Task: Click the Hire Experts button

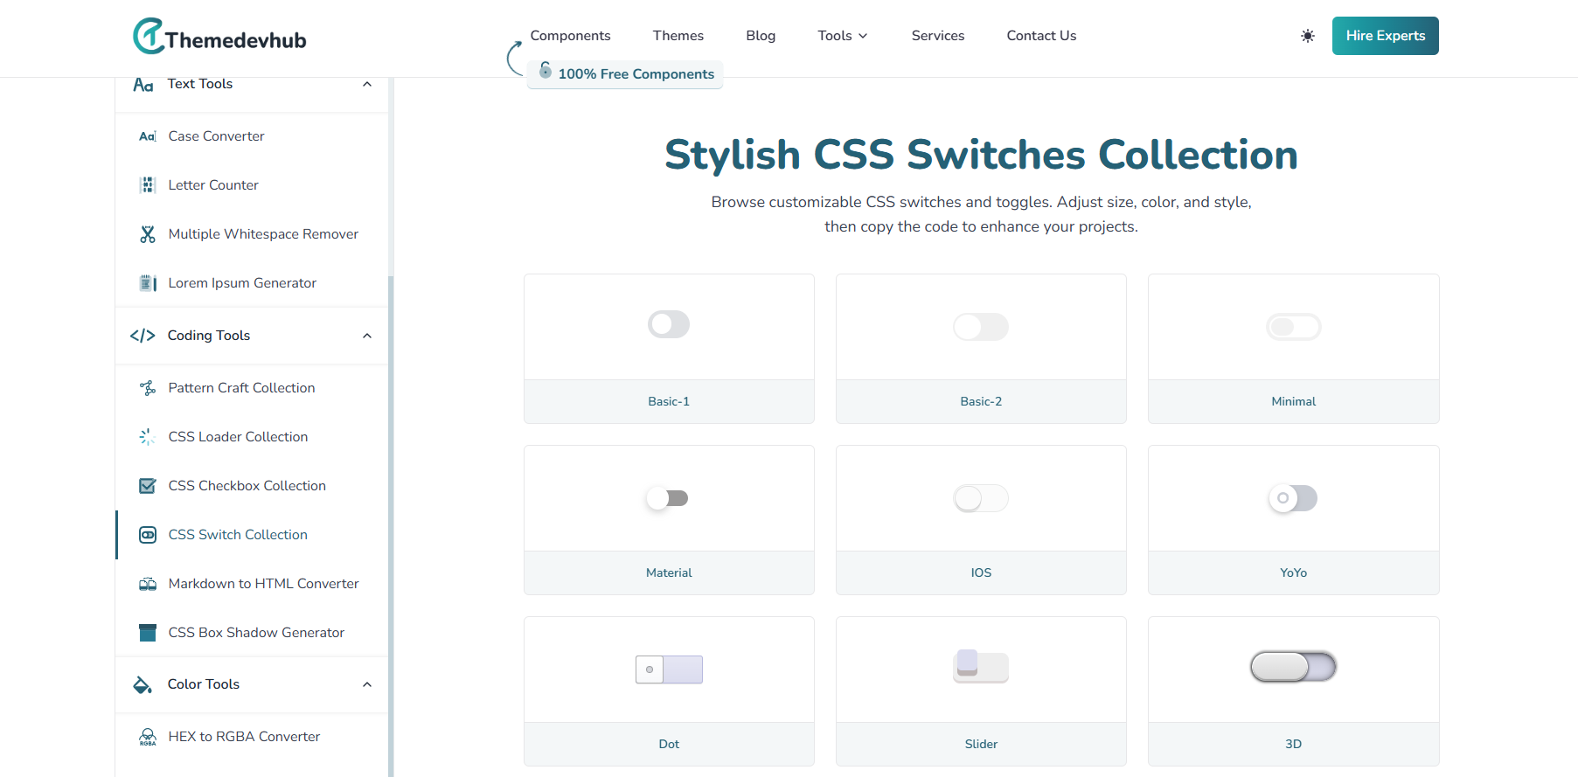Action: [x=1385, y=36]
